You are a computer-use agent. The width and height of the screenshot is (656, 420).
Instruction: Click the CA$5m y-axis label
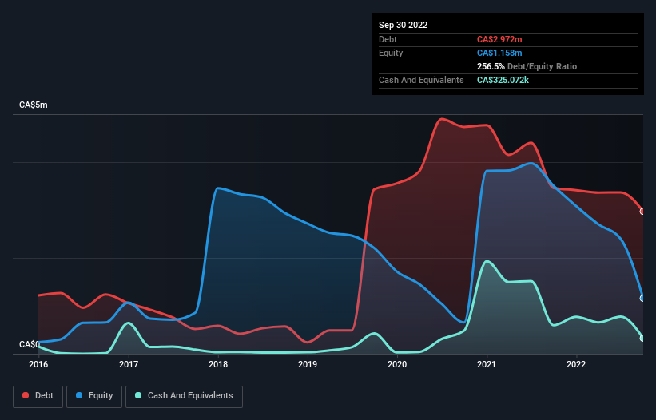point(34,105)
